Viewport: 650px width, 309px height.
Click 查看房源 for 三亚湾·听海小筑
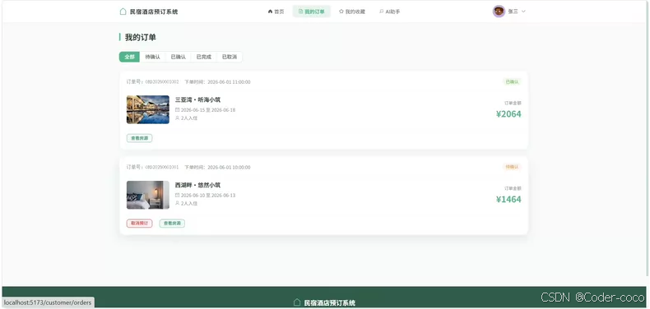pos(139,138)
